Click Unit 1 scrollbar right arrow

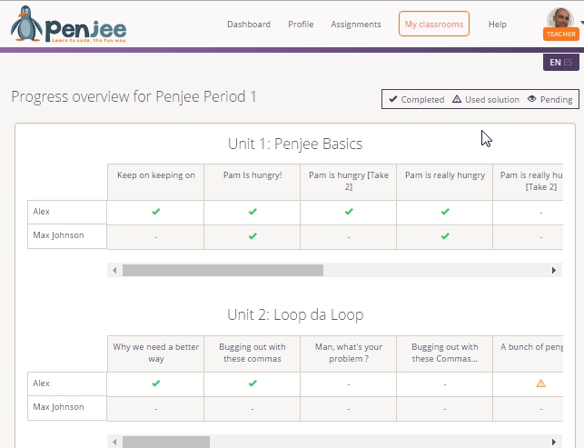[x=554, y=270]
